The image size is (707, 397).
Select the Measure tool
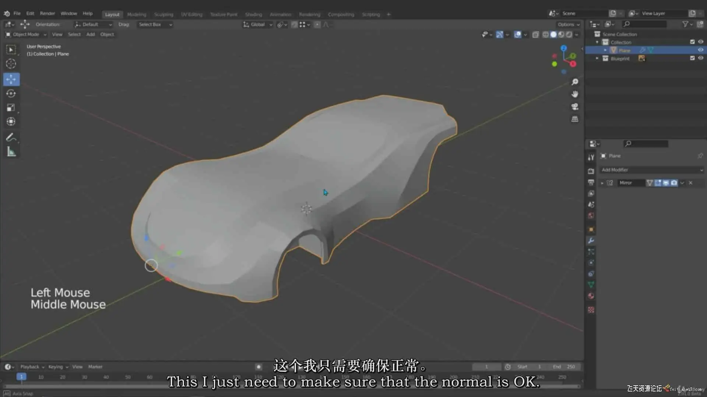11,151
